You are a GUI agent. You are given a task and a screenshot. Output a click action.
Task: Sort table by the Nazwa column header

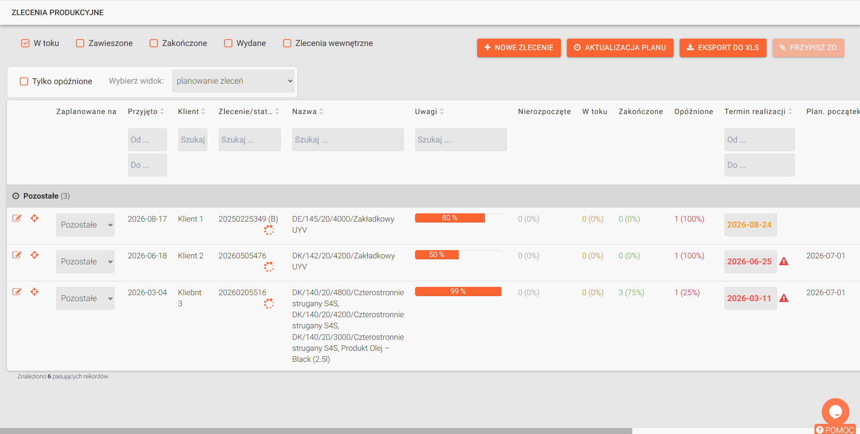coord(305,112)
